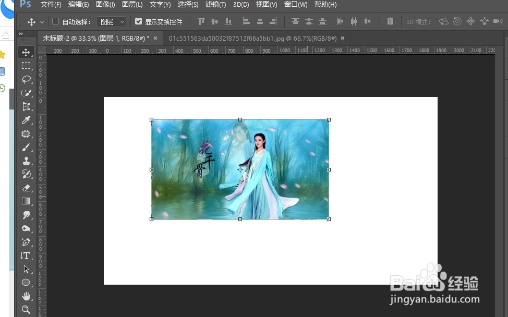The height and width of the screenshot is (317, 508).
Task: Open the 窗口(W) menu
Action: click(x=296, y=5)
